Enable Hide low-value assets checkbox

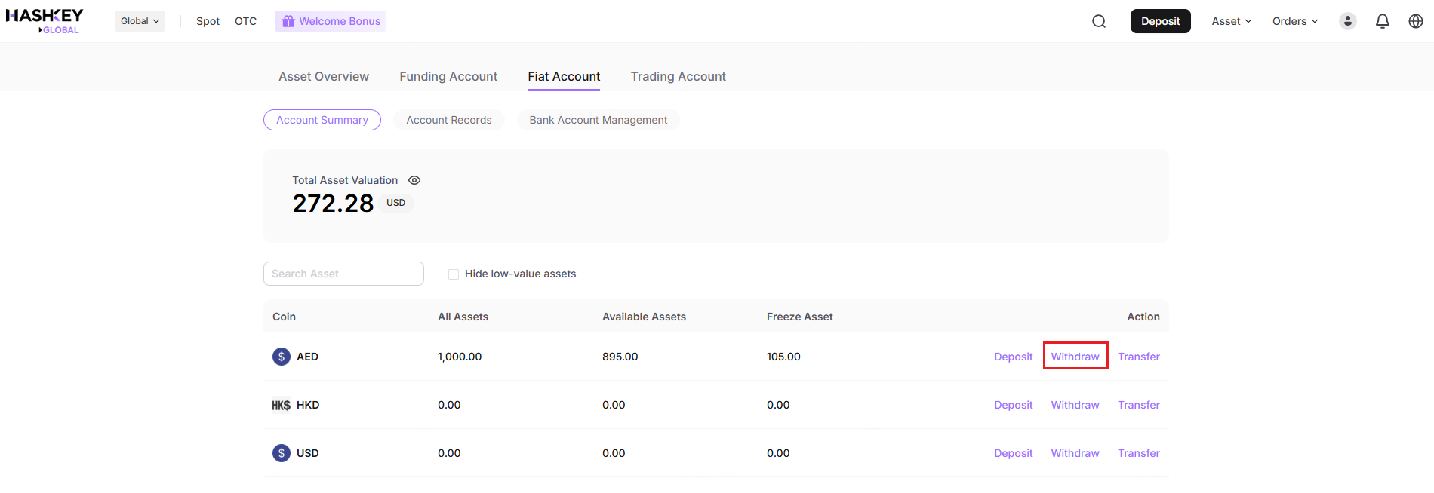[454, 274]
